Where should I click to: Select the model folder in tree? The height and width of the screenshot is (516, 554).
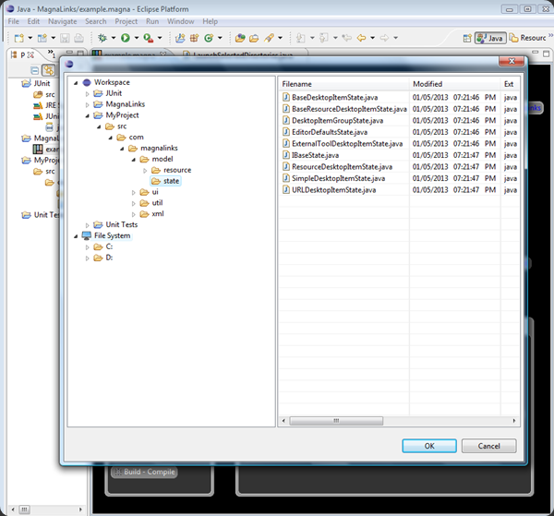(163, 159)
